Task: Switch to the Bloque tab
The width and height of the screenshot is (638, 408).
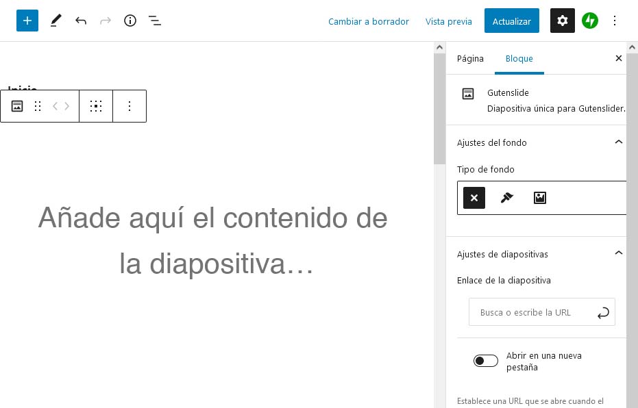Action: pyautogui.click(x=519, y=58)
